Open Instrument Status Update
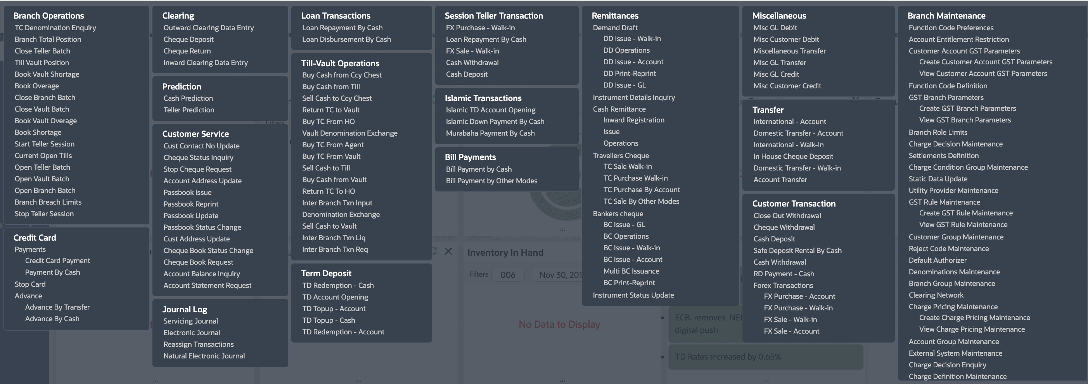Viewport: 1088px width, 384px height. pyautogui.click(x=633, y=295)
